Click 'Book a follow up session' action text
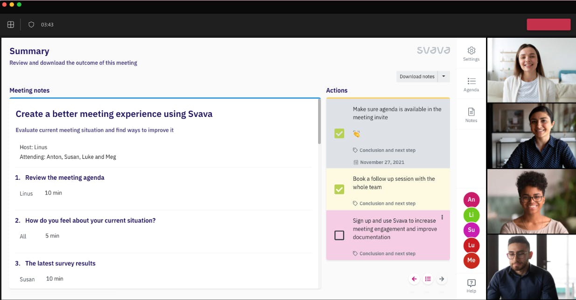 point(394,183)
